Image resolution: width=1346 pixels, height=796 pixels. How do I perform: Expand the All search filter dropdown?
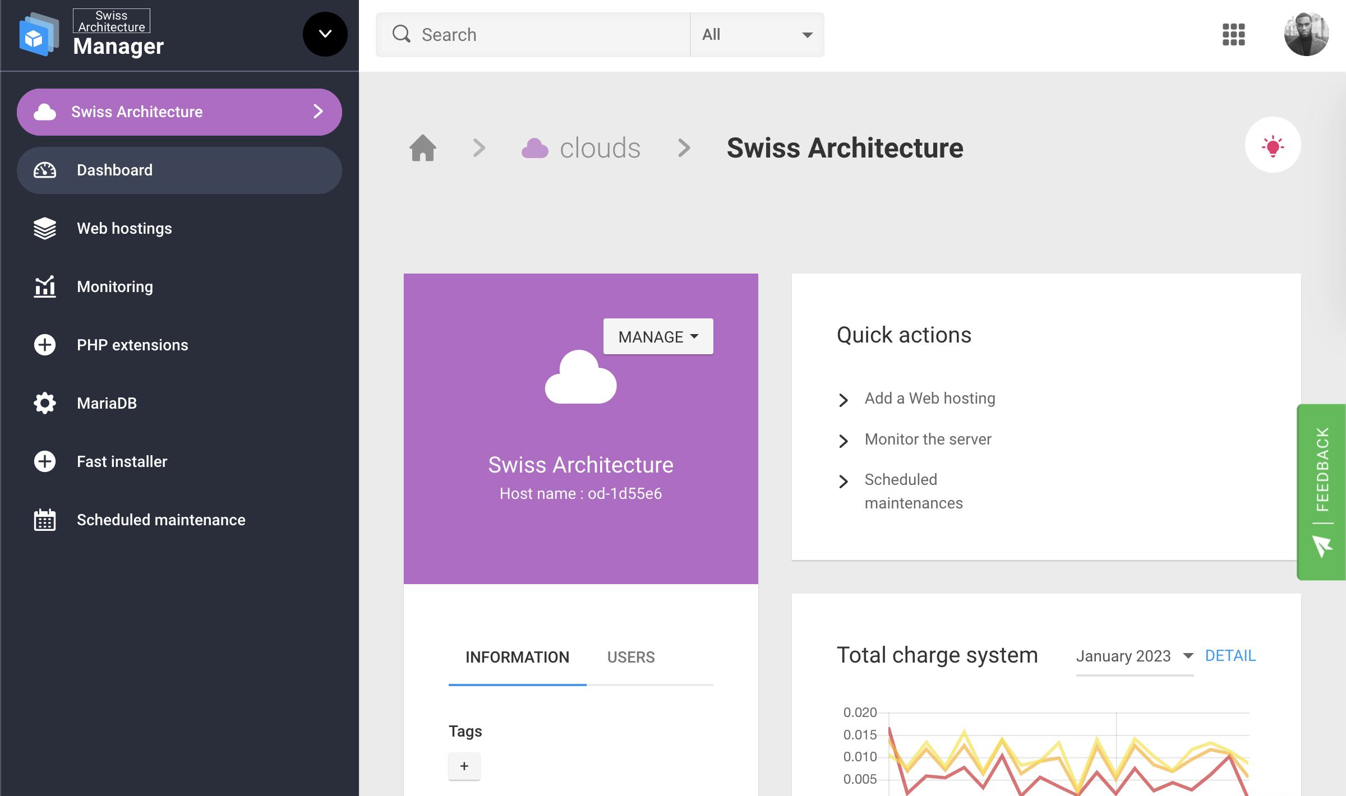[757, 34]
